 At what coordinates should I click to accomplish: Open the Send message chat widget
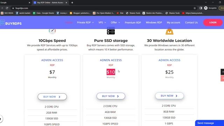pyautogui.click(x=209, y=123)
